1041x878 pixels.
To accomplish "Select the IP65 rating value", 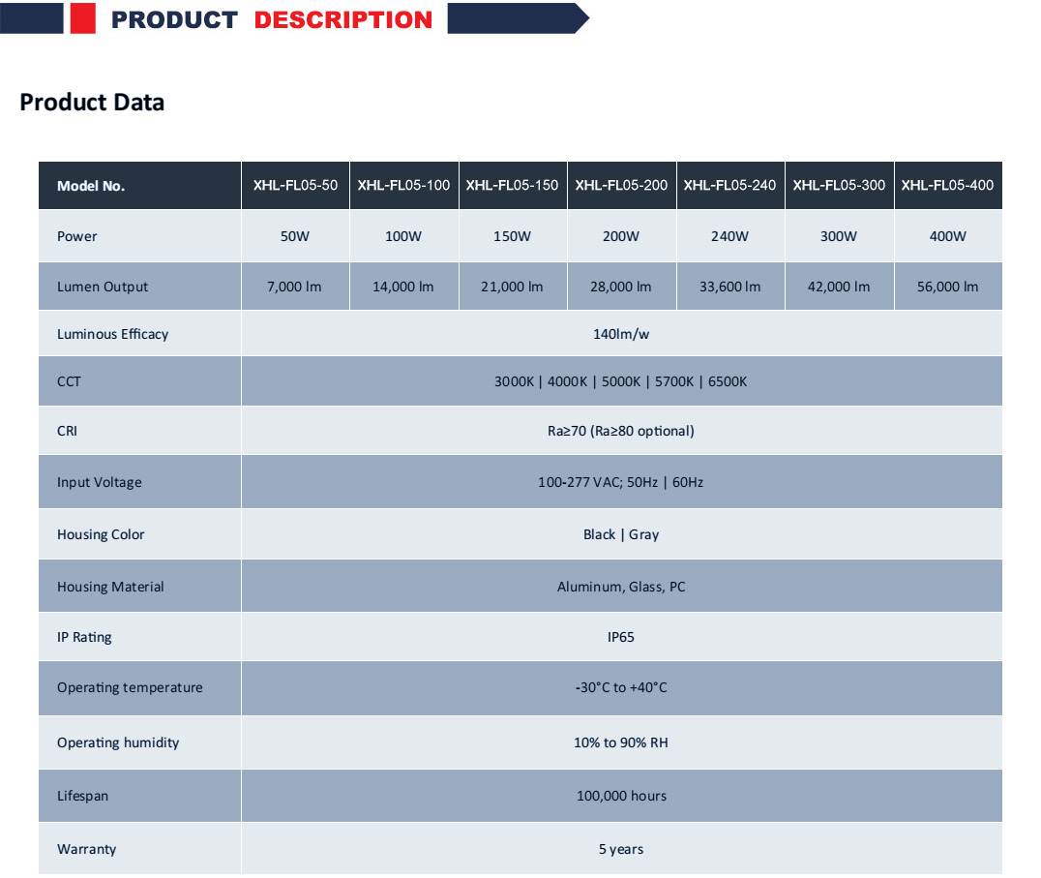I will [621, 637].
